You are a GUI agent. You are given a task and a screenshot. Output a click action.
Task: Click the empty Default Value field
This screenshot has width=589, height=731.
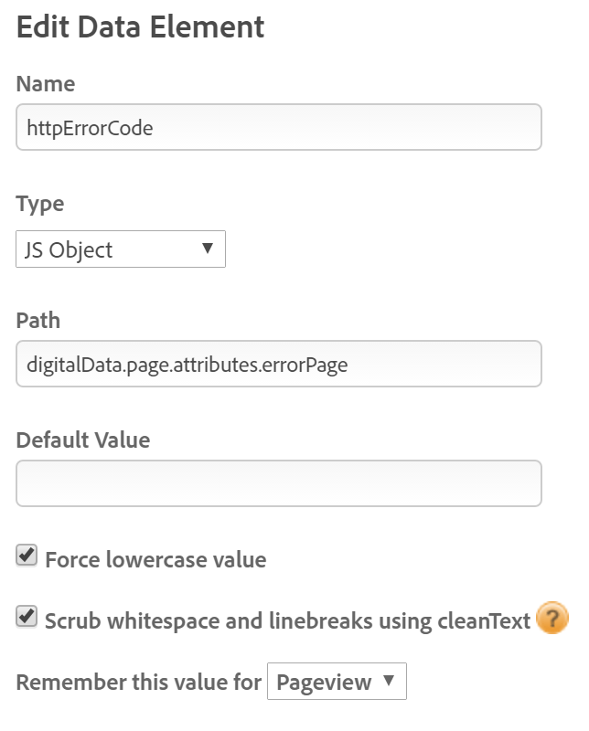pyautogui.click(x=278, y=483)
